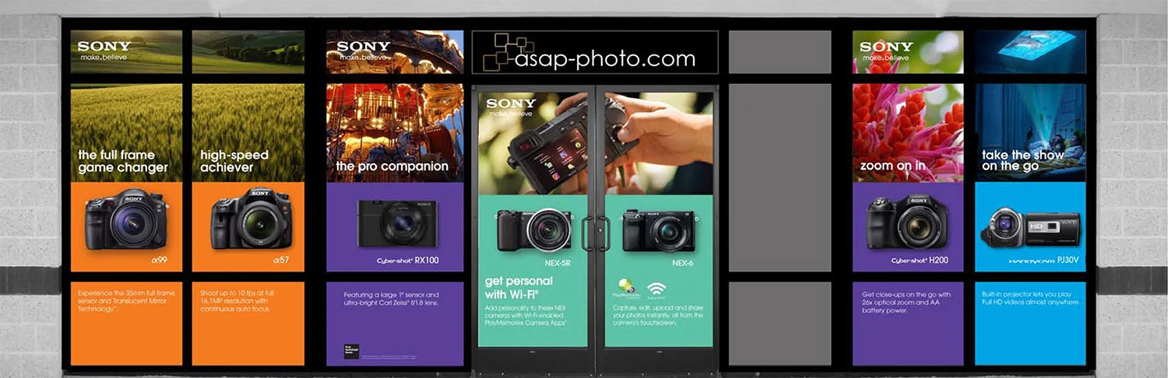The image size is (1168, 378).
Task: Click 'the pro companion' headline
Action: point(392,166)
